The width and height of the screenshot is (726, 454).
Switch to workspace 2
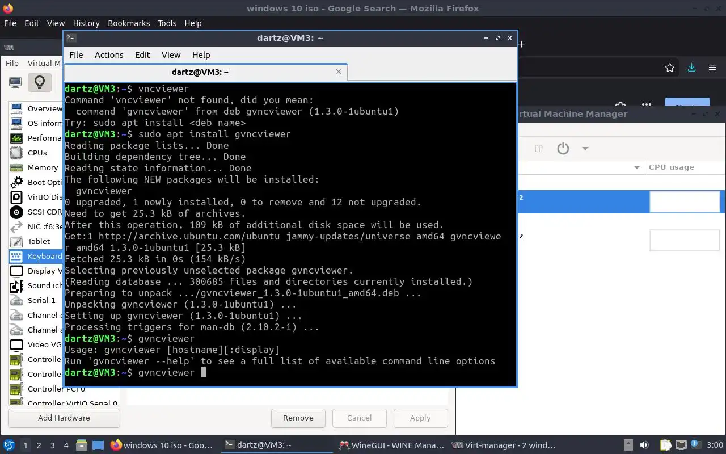click(39, 445)
